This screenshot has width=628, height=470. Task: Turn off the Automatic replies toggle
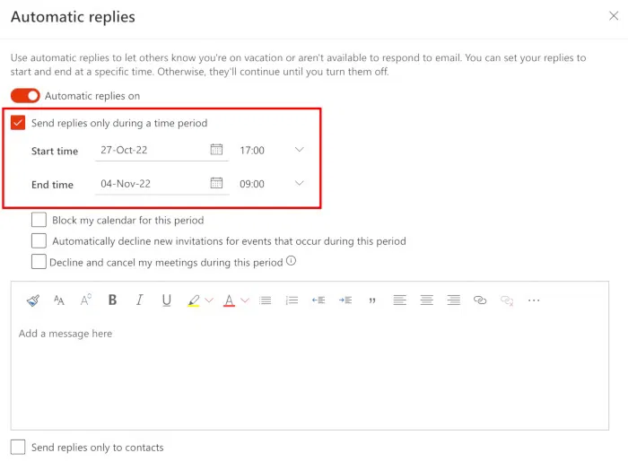click(x=25, y=96)
